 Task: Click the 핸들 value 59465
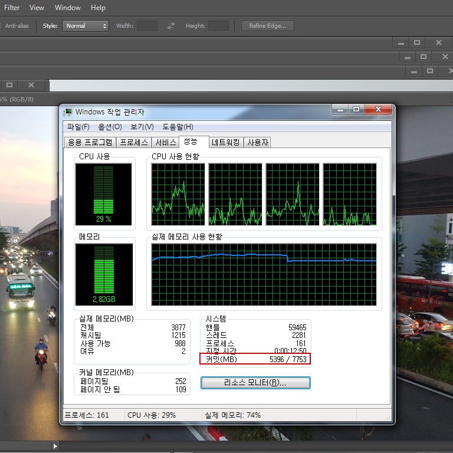[297, 327]
